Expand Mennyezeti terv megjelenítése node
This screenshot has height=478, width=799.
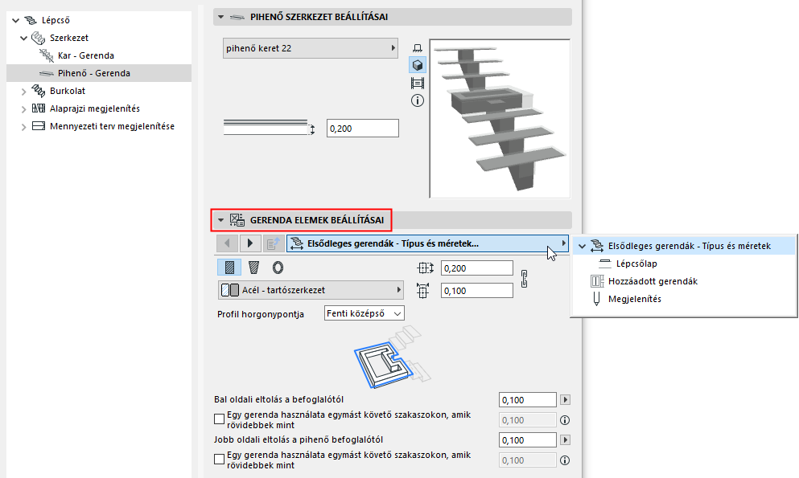24,127
